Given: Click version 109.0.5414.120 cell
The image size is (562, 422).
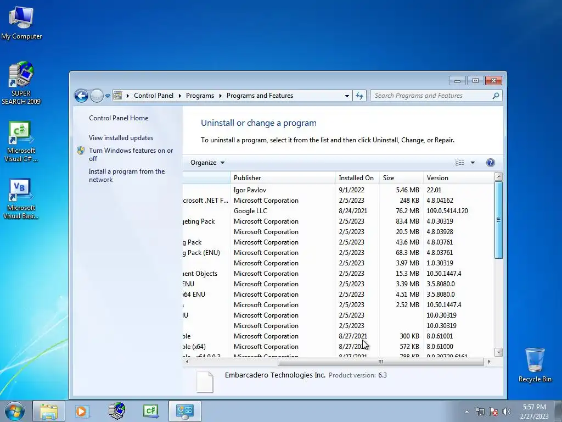Looking at the screenshot, I should pos(447,210).
